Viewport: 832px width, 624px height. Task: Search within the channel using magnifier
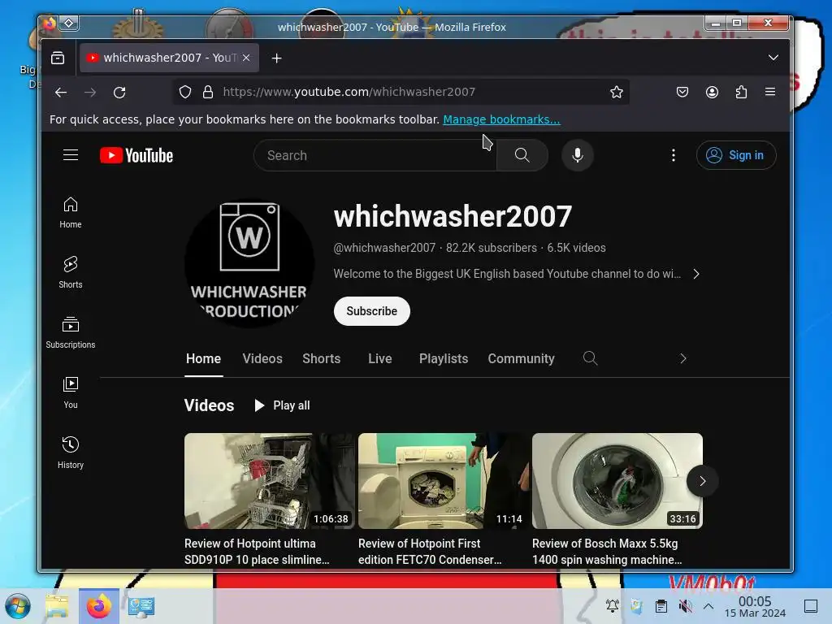point(590,358)
